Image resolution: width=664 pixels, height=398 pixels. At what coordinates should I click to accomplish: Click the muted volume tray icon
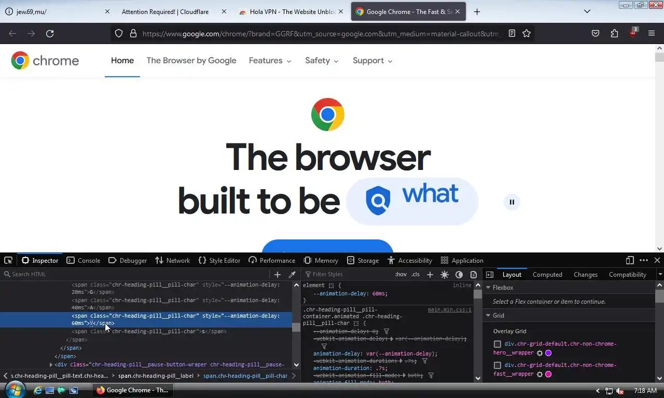[x=619, y=391]
